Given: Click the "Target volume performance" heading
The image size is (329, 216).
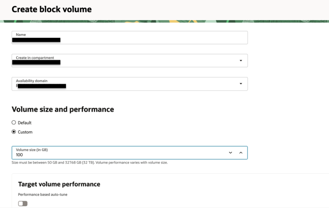Looking at the screenshot, I should tap(59, 184).
